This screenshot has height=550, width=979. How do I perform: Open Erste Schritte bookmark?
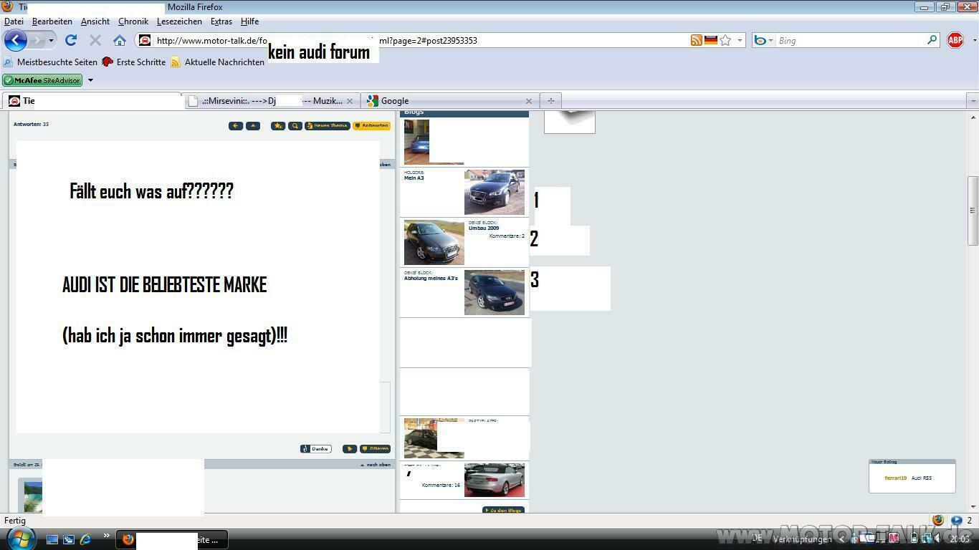click(x=134, y=62)
